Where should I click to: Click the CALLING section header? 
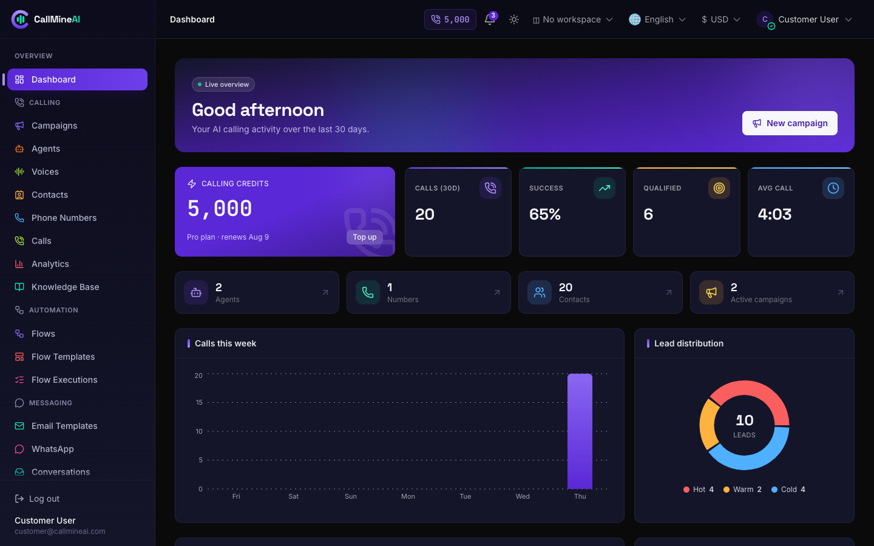tap(44, 103)
